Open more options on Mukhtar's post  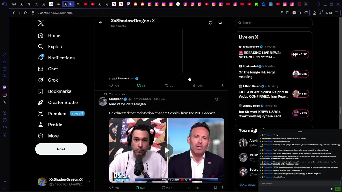click(x=222, y=99)
